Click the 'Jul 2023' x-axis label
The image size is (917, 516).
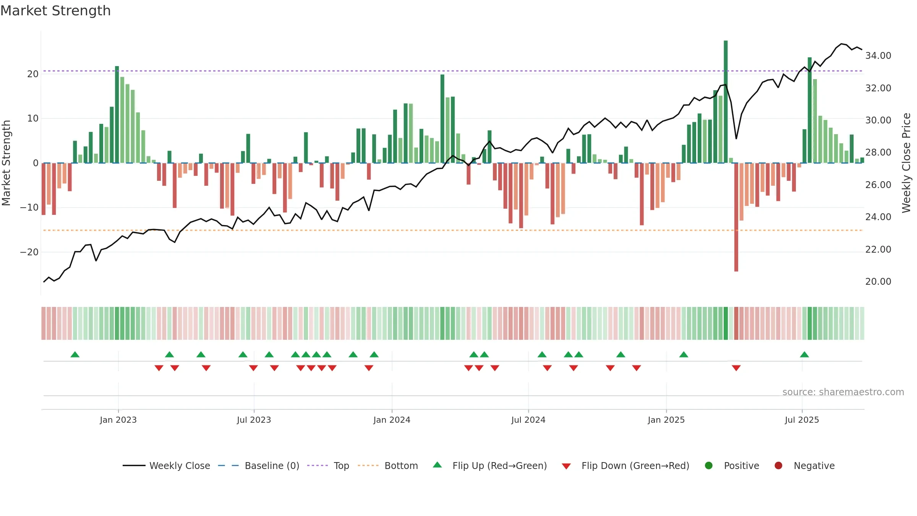[x=254, y=420]
